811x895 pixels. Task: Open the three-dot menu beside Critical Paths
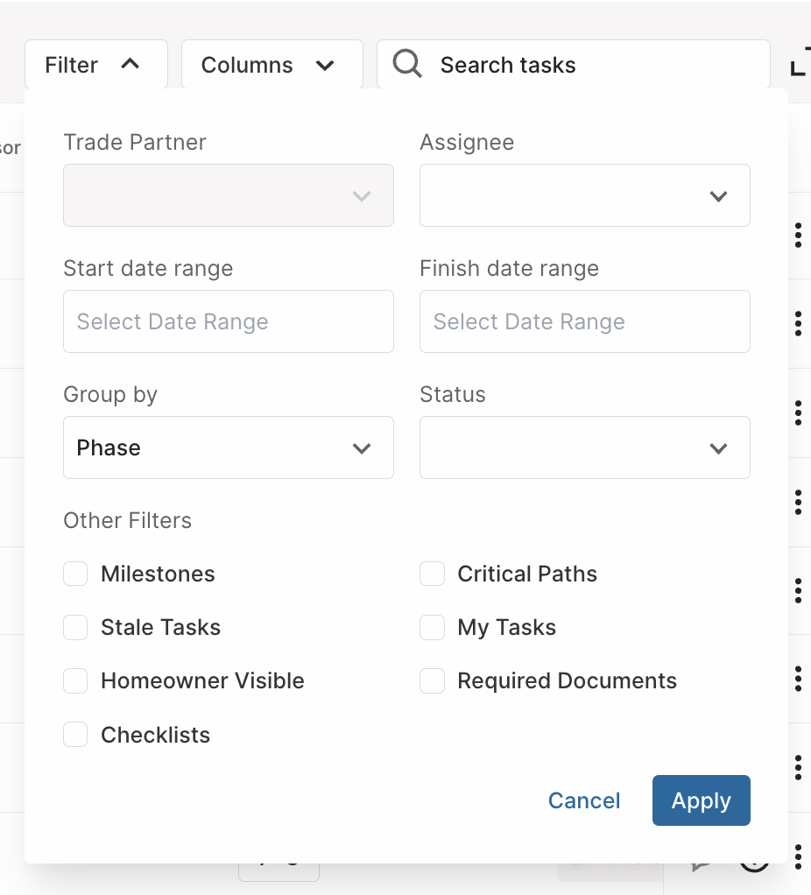click(x=798, y=590)
